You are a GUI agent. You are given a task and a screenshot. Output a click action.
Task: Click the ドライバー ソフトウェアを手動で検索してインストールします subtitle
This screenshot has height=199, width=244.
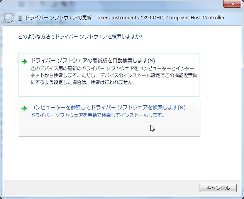point(97,115)
